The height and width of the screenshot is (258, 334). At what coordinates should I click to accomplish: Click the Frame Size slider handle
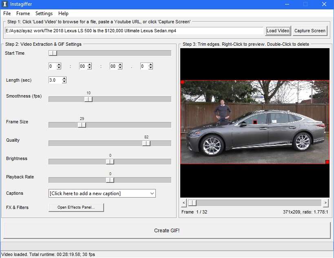click(82, 125)
